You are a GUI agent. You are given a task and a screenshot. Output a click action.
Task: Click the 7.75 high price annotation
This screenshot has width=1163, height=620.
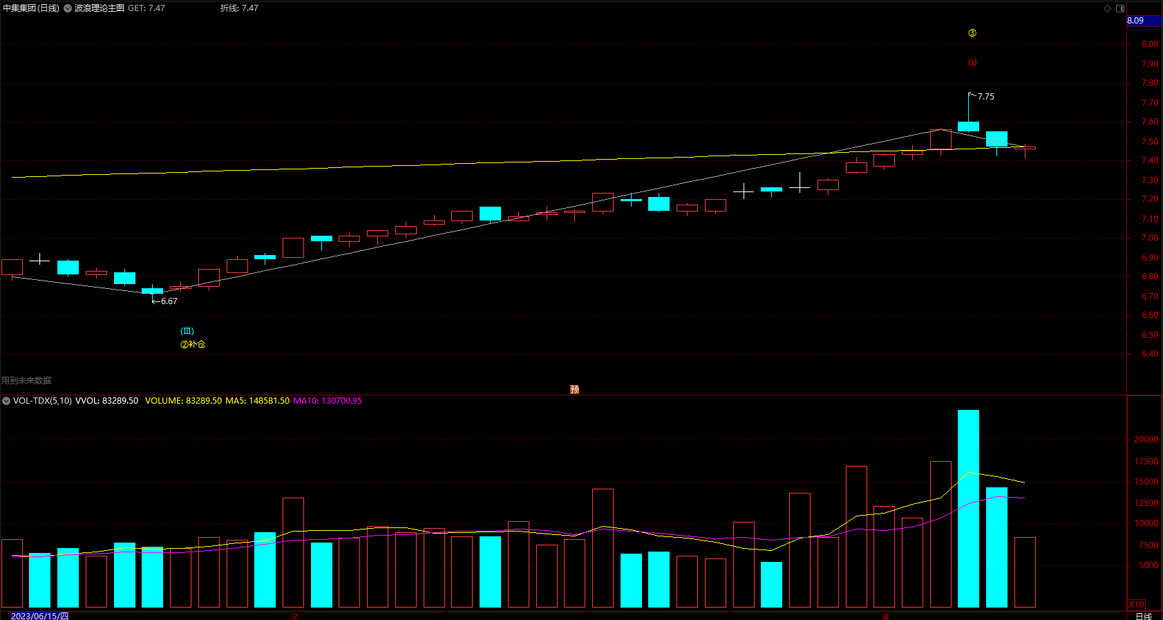986,97
